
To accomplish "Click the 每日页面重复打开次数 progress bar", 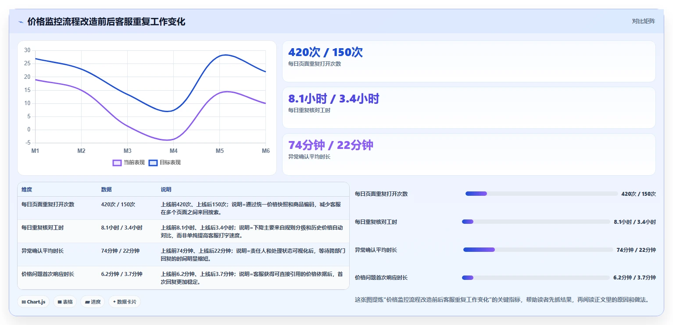I will pos(541,194).
